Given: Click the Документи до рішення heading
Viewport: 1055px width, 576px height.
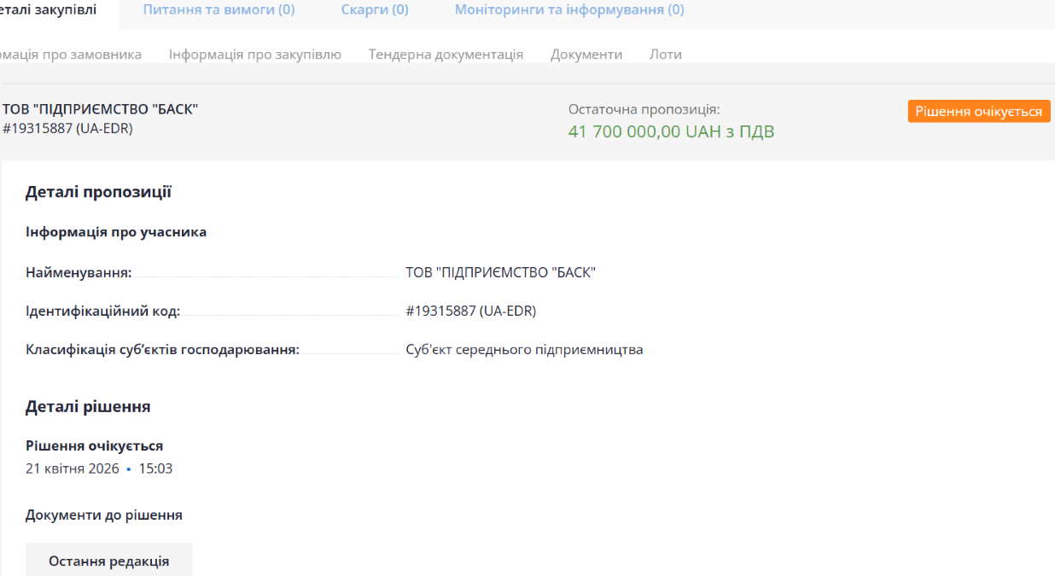Looking at the screenshot, I should click(103, 515).
